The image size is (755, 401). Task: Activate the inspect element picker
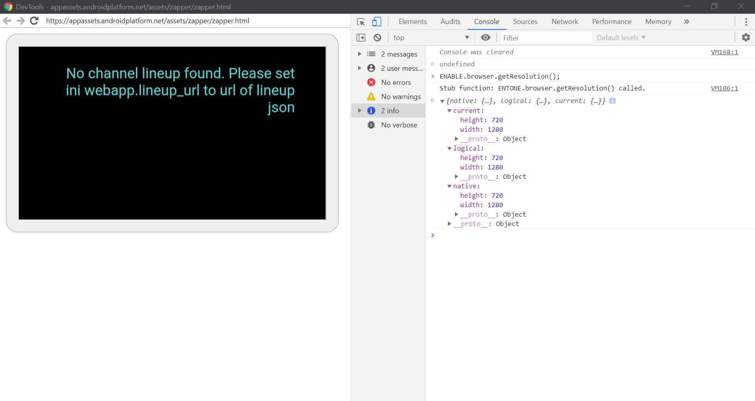coord(361,22)
